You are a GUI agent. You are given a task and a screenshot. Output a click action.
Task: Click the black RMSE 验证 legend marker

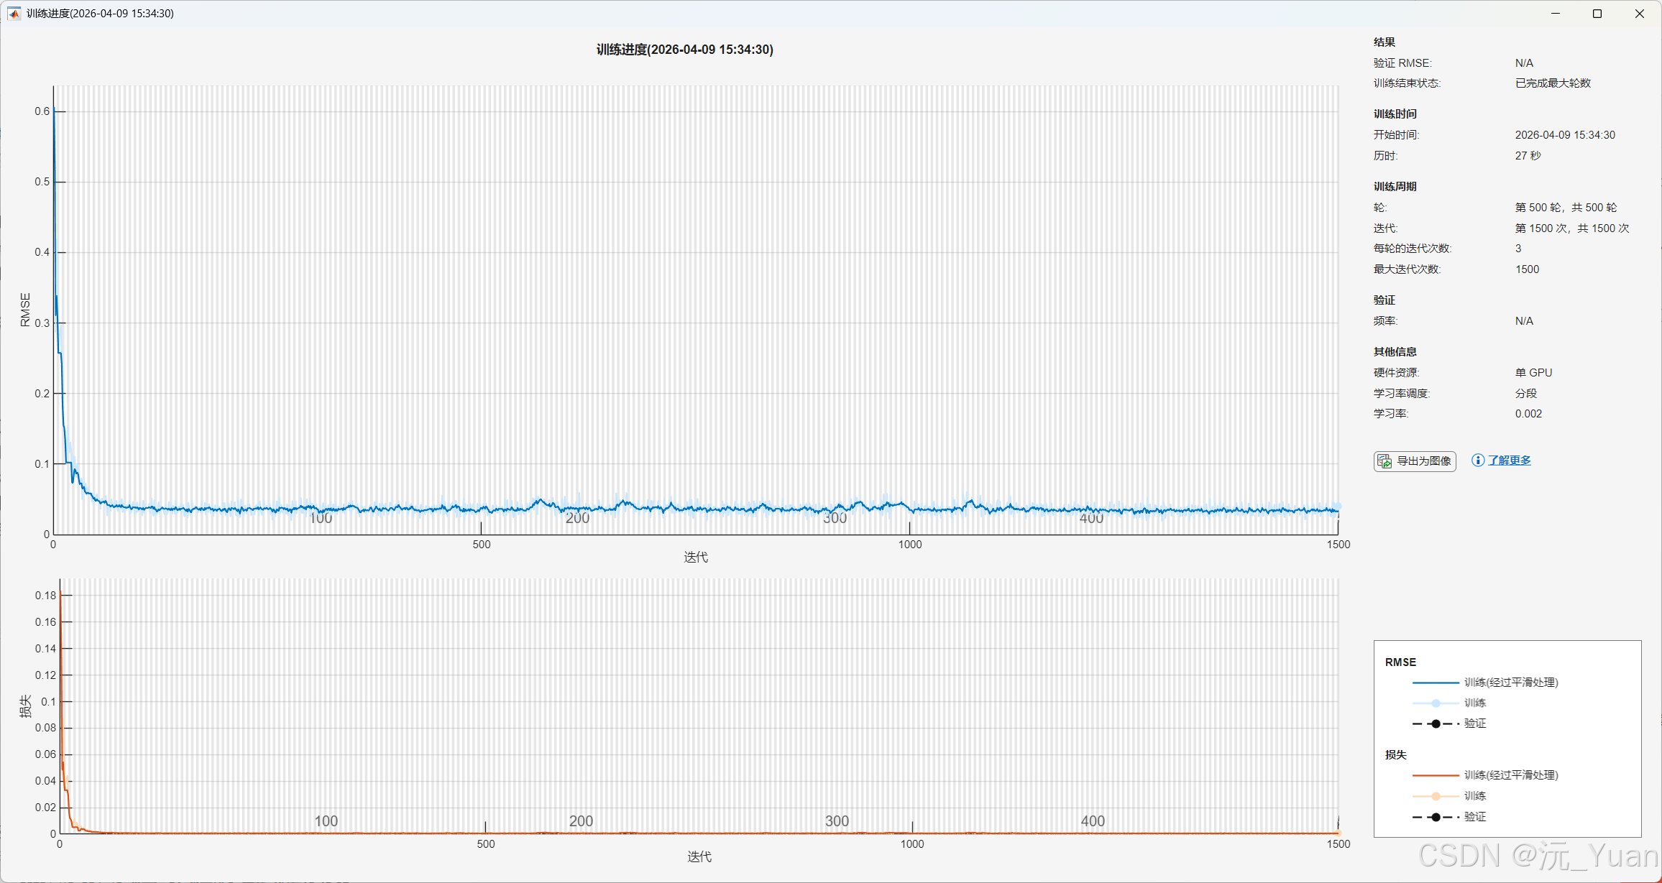(x=1436, y=723)
